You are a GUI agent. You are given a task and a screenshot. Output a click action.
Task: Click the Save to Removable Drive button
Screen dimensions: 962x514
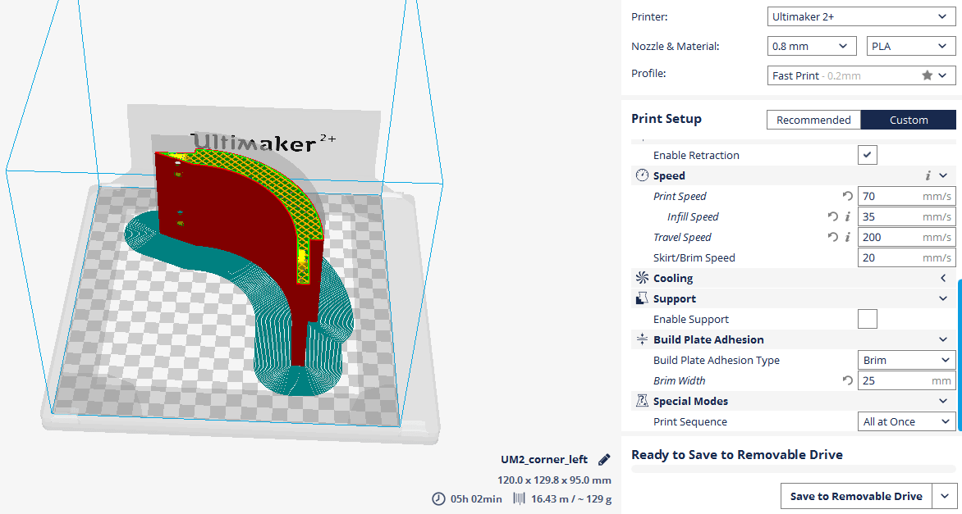pyautogui.click(x=856, y=496)
